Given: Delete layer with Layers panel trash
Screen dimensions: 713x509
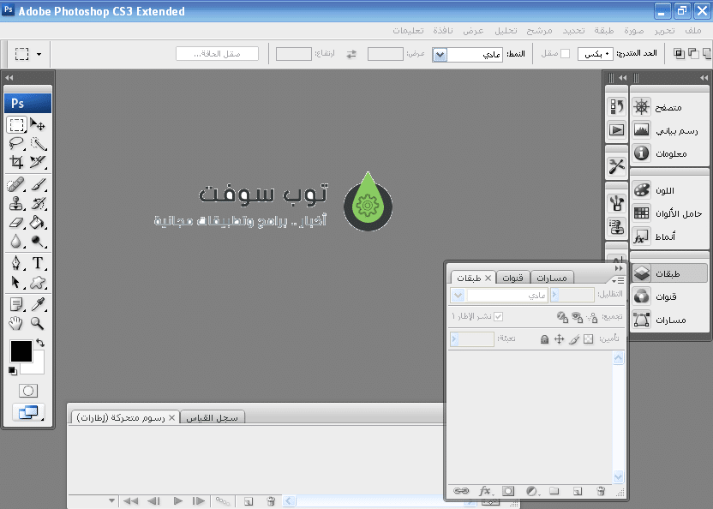Looking at the screenshot, I should [601, 491].
